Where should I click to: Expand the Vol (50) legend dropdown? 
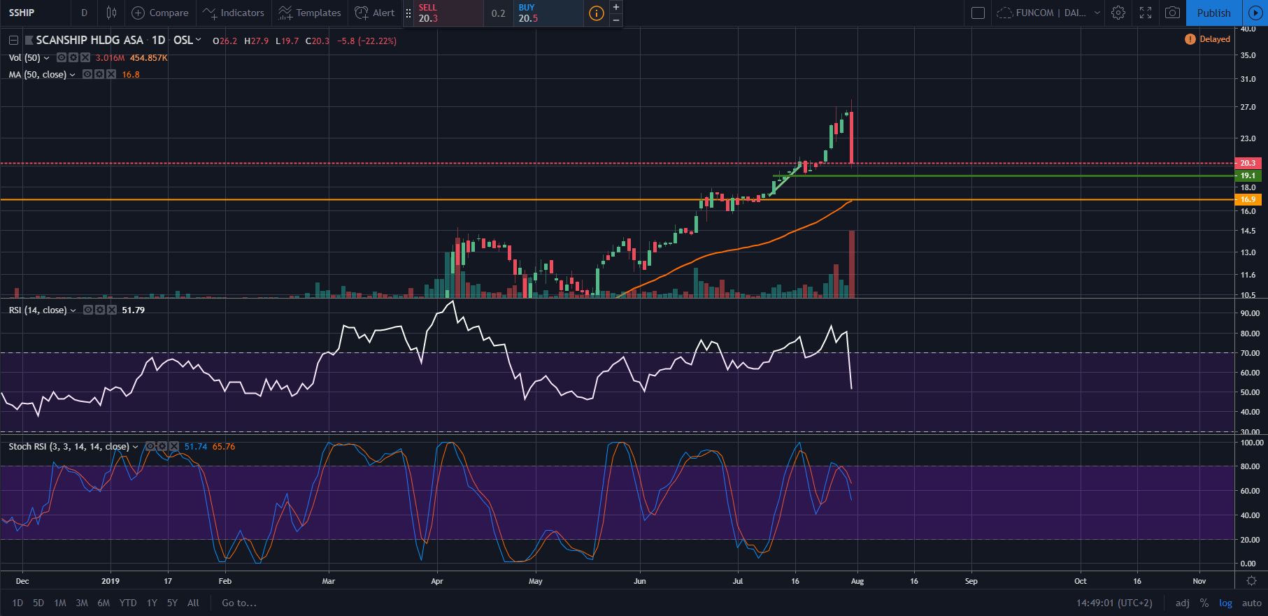47,58
